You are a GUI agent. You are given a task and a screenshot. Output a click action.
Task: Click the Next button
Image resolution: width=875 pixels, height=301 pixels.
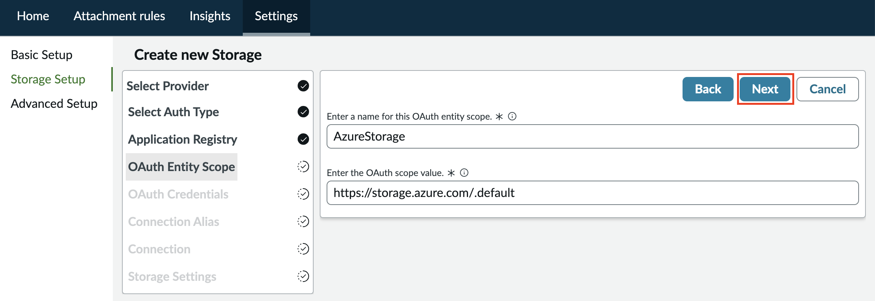765,89
